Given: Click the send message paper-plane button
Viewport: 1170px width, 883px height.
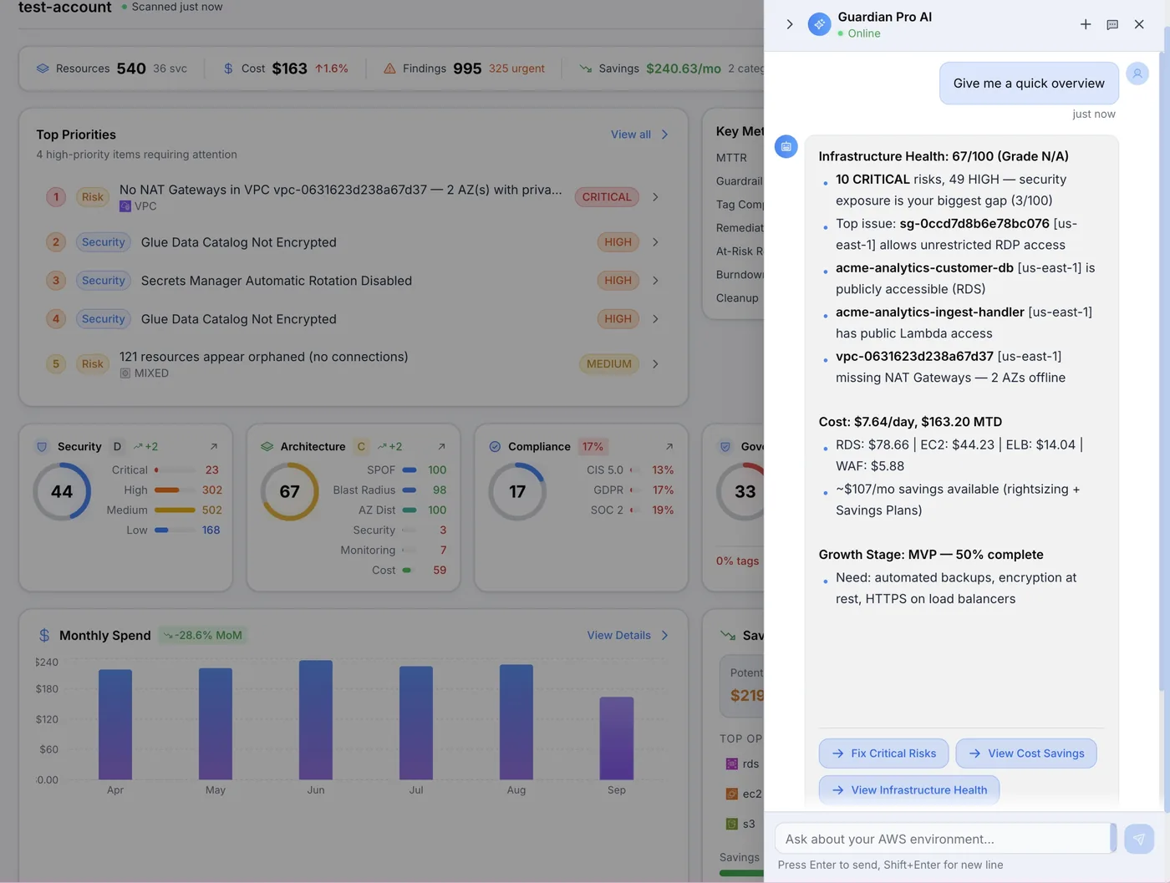Looking at the screenshot, I should pos(1139,839).
